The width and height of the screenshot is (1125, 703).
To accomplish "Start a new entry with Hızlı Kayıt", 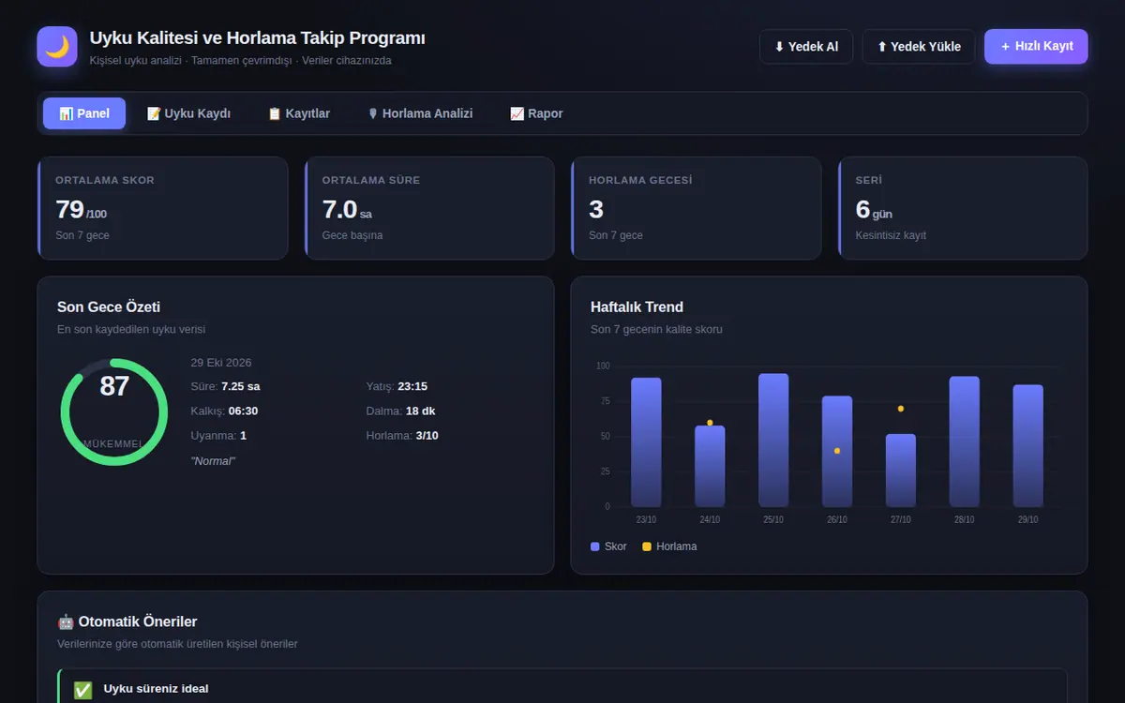I will [x=1036, y=46].
